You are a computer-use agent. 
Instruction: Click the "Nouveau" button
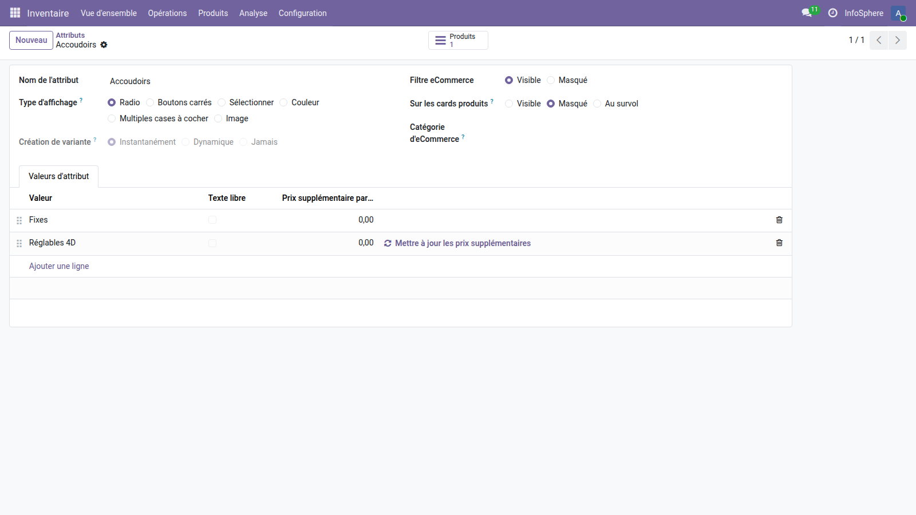(31, 40)
